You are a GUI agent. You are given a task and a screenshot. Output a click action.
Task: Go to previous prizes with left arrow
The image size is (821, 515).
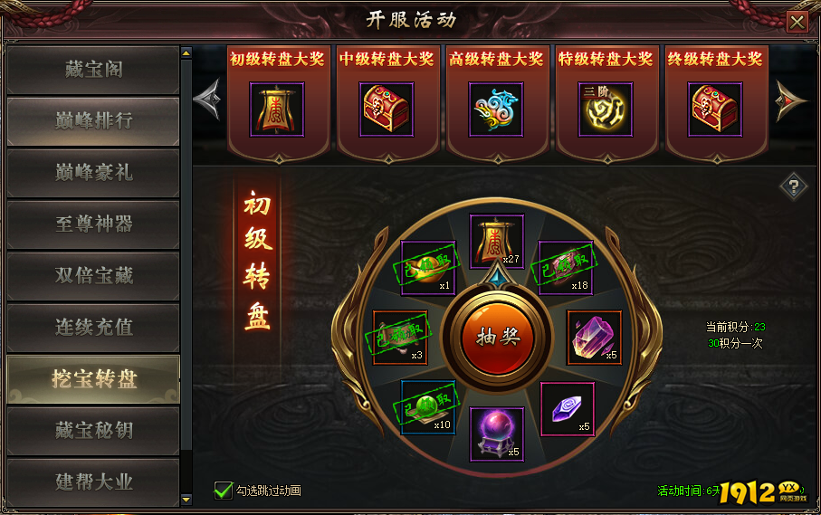pyautogui.click(x=207, y=100)
